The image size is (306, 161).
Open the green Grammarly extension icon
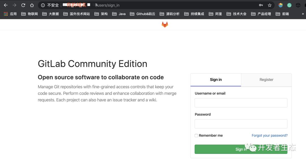coord(289,5)
